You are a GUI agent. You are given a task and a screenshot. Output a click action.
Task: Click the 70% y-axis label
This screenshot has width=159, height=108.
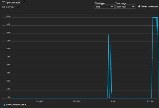pyautogui.click(x=8, y=41)
